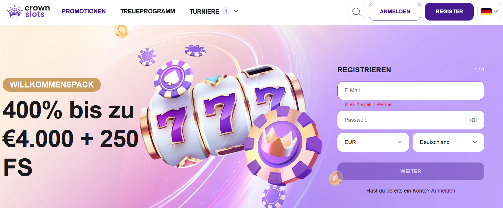
Task: Click the Weiter button
Action: point(411,171)
